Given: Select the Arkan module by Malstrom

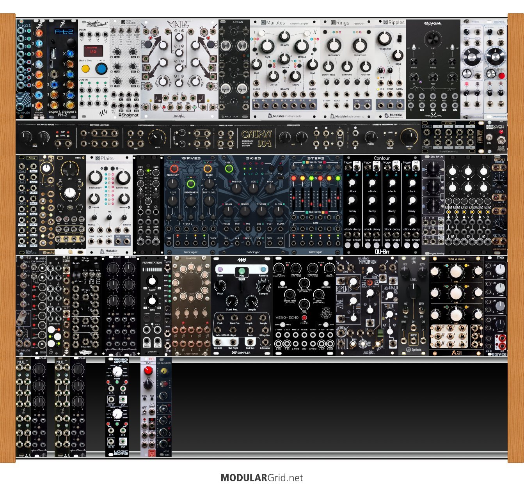Looking at the screenshot, I should [234, 69].
